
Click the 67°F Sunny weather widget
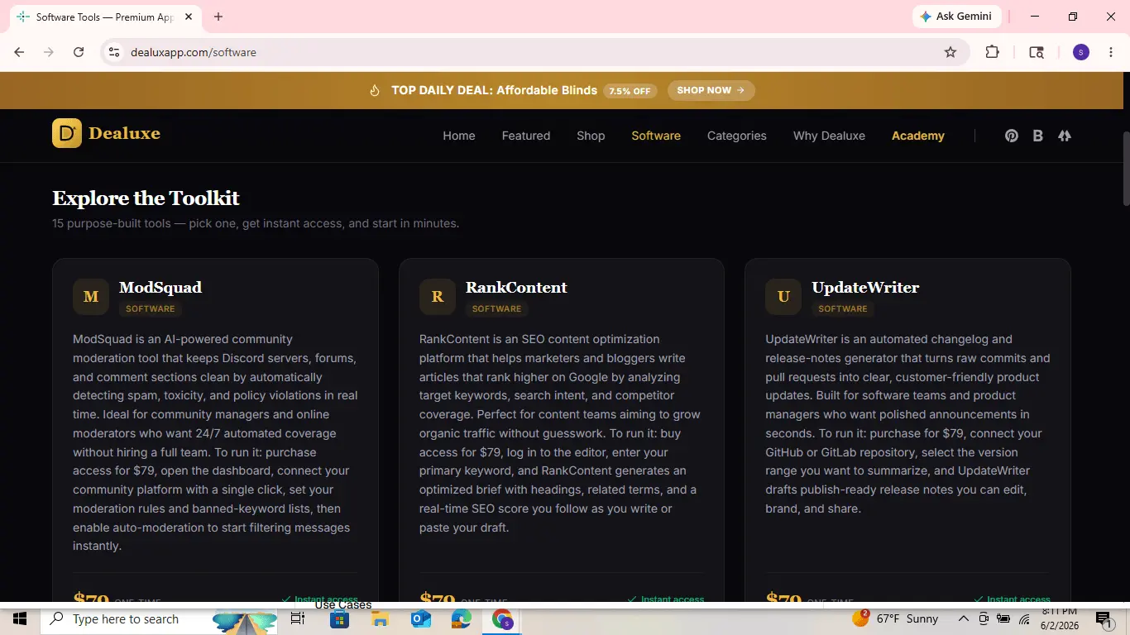(x=895, y=618)
